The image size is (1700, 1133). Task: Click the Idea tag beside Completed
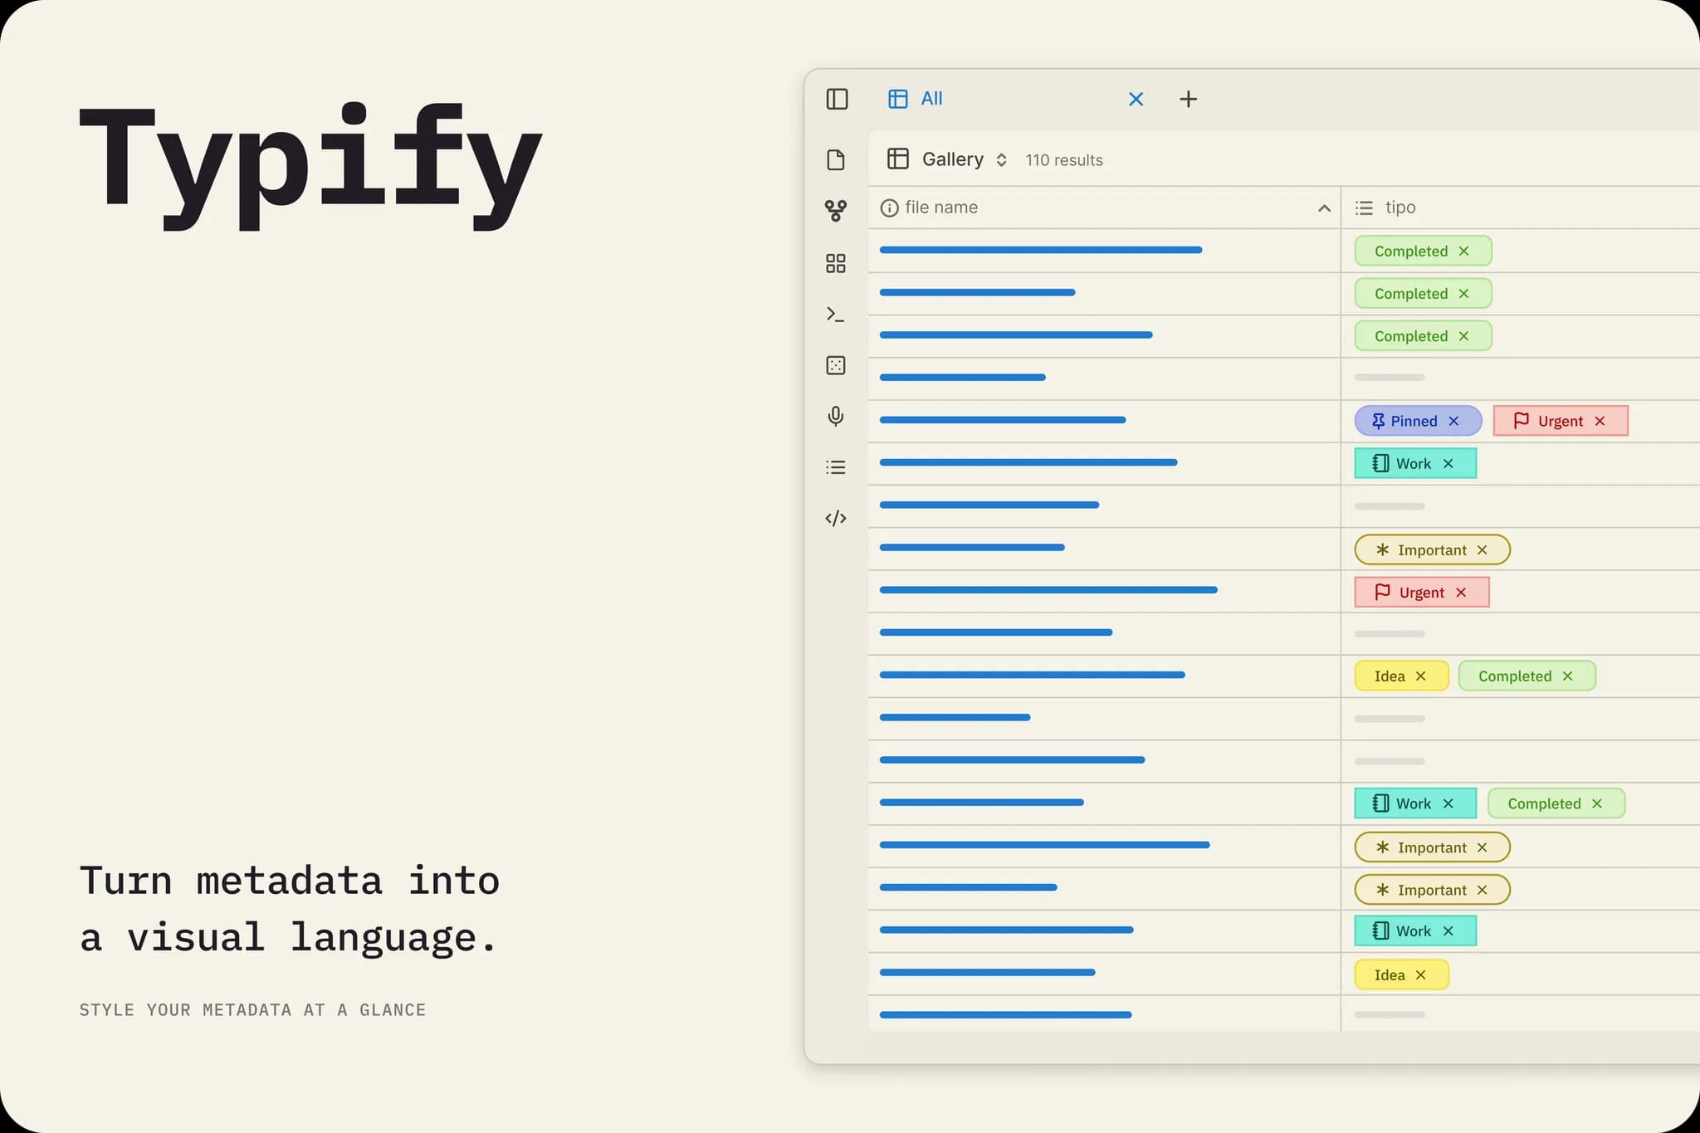coord(1401,676)
